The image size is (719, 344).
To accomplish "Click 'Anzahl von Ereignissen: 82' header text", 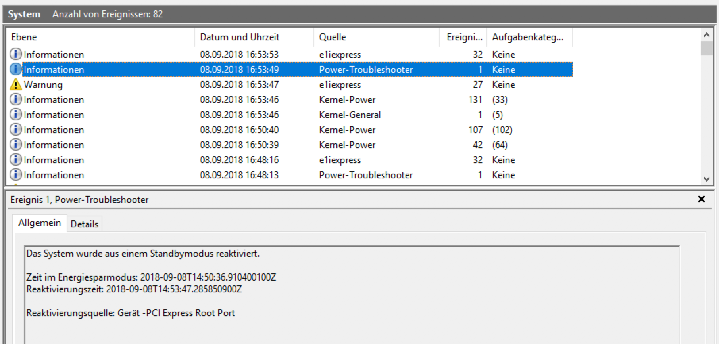I will (x=108, y=14).
